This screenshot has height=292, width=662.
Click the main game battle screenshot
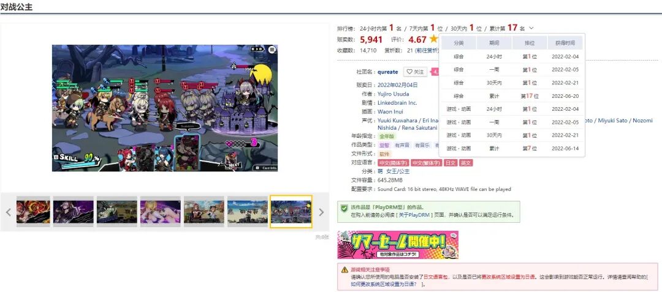point(164,108)
